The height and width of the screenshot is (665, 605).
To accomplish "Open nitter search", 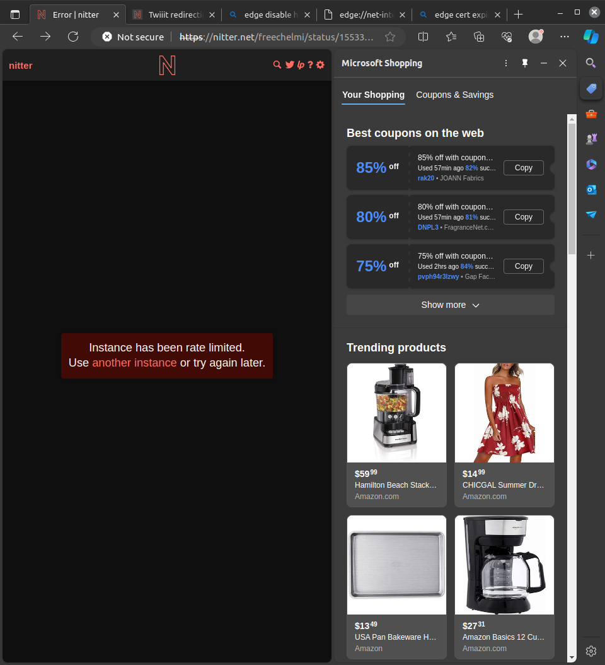I will [277, 64].
